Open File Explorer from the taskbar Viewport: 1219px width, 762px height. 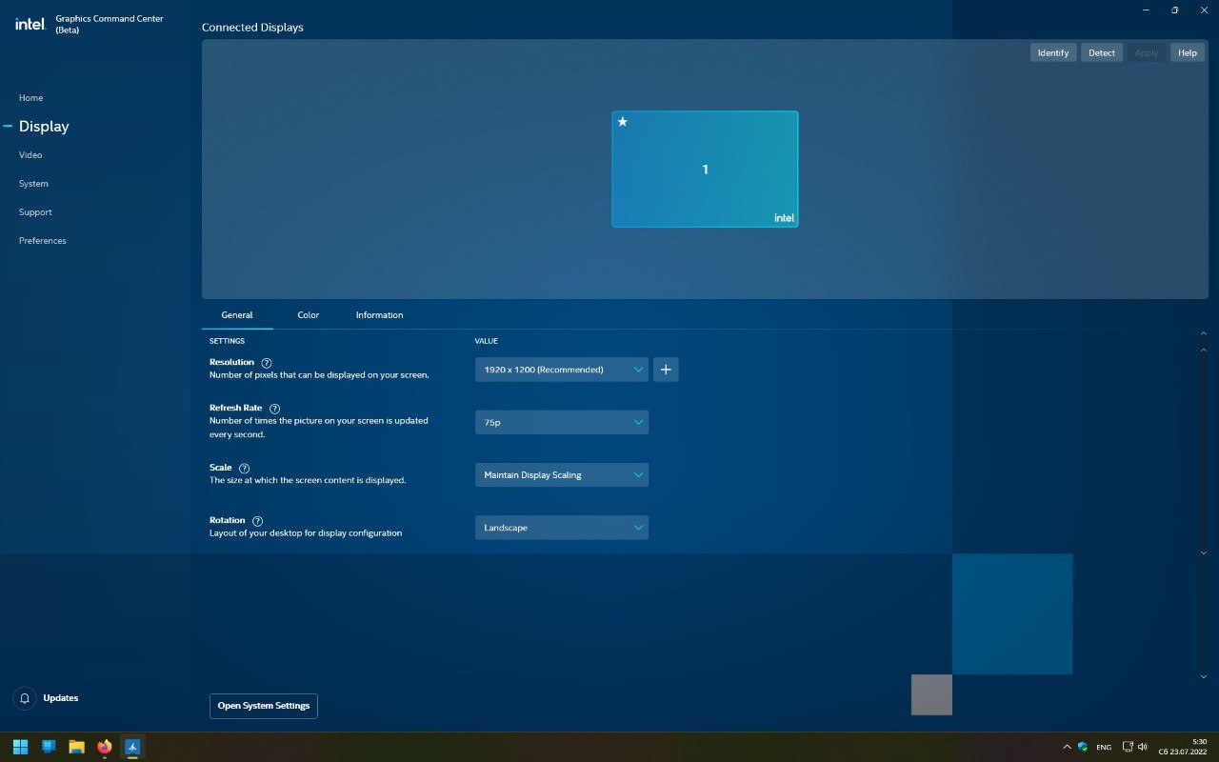click(x=76, y=747)
